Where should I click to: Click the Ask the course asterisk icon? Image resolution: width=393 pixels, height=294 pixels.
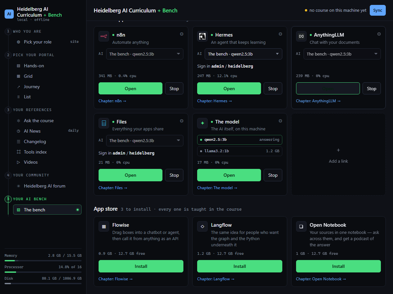(x=18, y=121)
